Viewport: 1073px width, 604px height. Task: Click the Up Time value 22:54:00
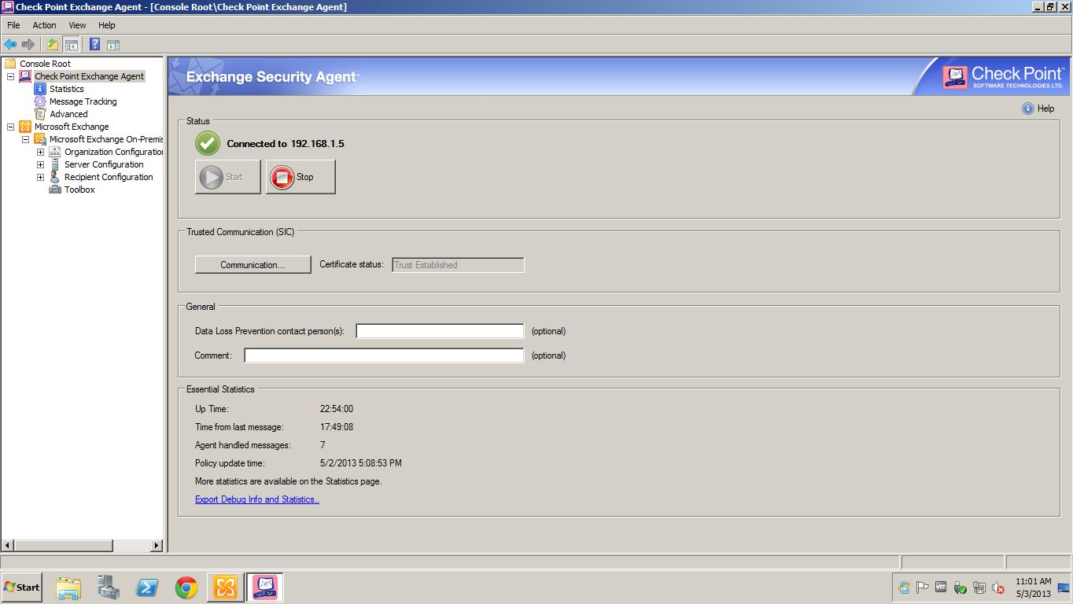coord(337,409)
